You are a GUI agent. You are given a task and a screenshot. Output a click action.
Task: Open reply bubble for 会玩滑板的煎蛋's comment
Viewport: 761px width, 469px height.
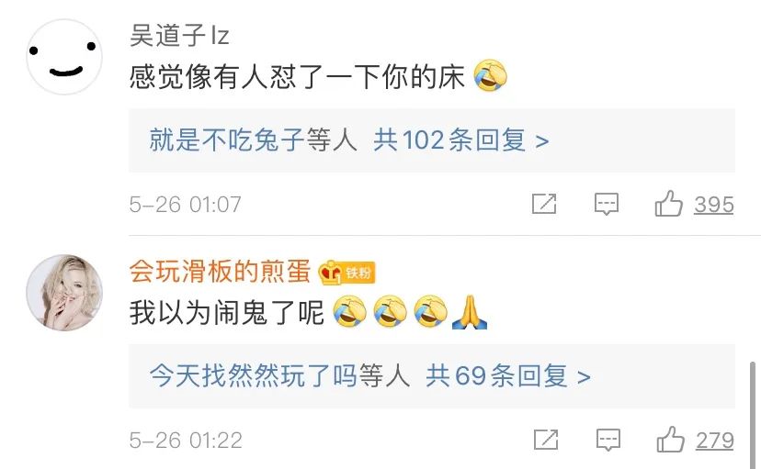tap(608, 440)
